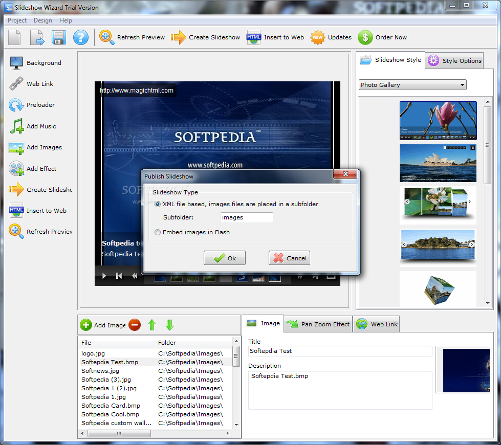Click the skip-to-start control in preview
Image resolution: width=501 pixels, height=445 pixels.
pos(119,276)
